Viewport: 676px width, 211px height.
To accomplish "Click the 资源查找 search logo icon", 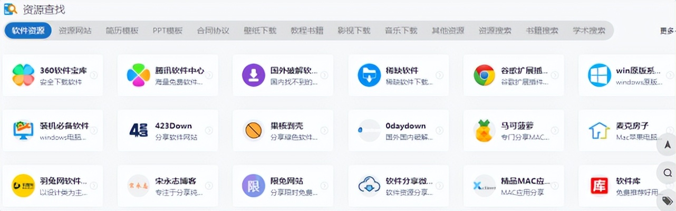I will point(11,9).
